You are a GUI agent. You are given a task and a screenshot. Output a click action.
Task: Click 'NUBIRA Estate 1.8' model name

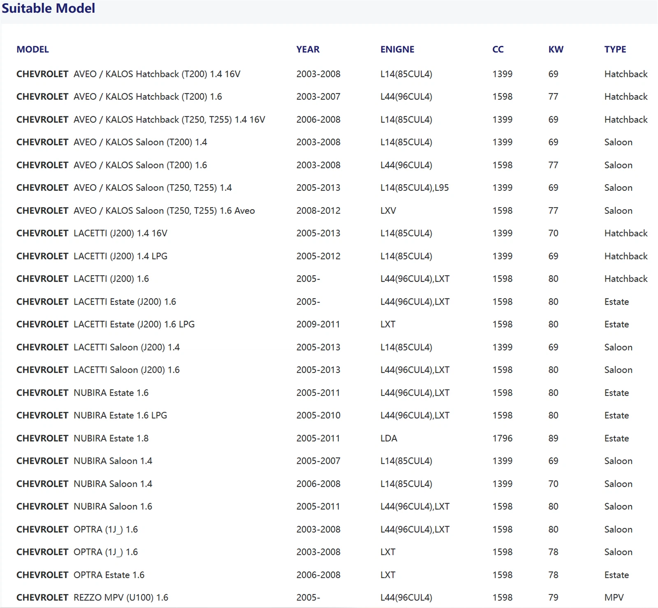tap(111, 439)
